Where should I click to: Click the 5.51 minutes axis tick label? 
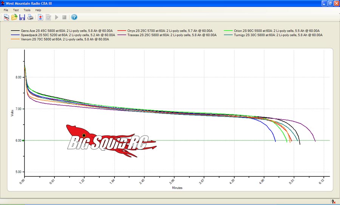[291, 182]
